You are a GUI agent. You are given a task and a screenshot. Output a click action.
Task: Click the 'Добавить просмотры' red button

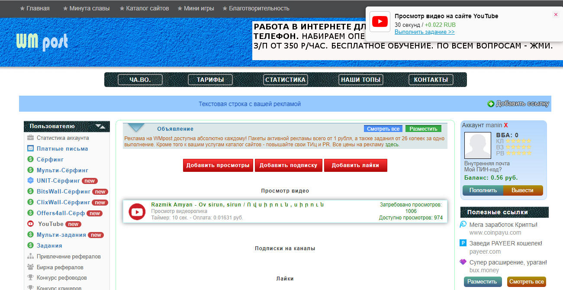click(218, 165)
